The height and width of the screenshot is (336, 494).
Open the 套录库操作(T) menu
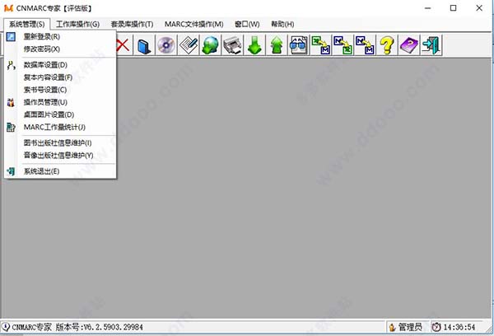click(132, 24)
